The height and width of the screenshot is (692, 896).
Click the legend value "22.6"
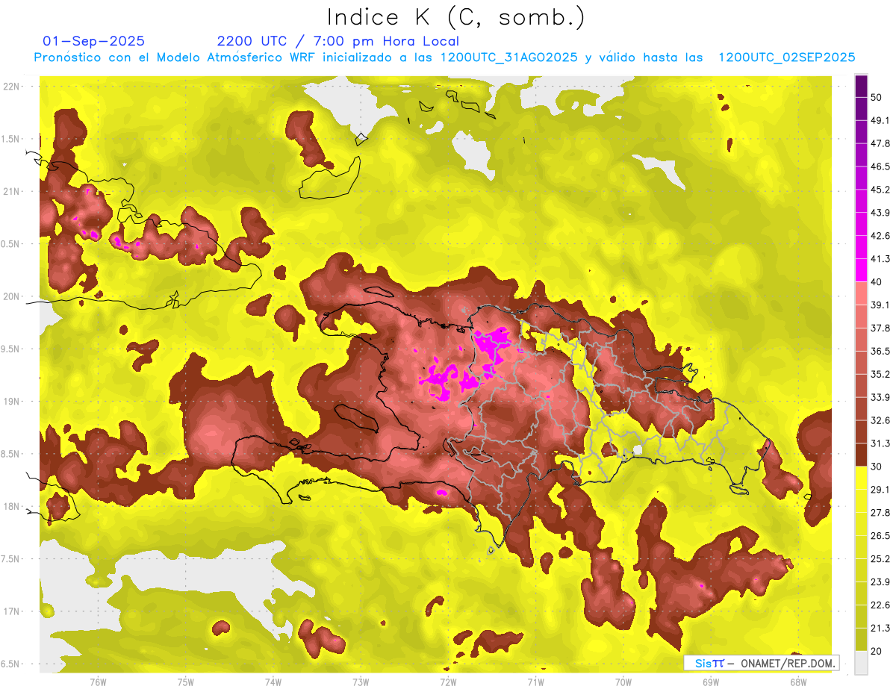click(880, 605)
